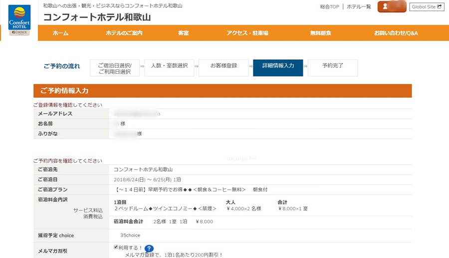Open the アクセス・駐車場 menu item

(x=247, y=33)
